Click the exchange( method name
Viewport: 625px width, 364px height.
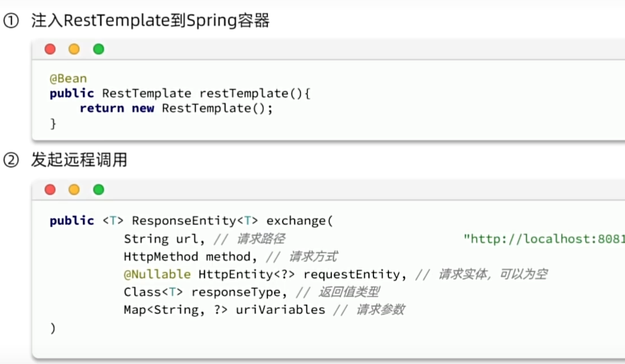[x=299, y=221]
